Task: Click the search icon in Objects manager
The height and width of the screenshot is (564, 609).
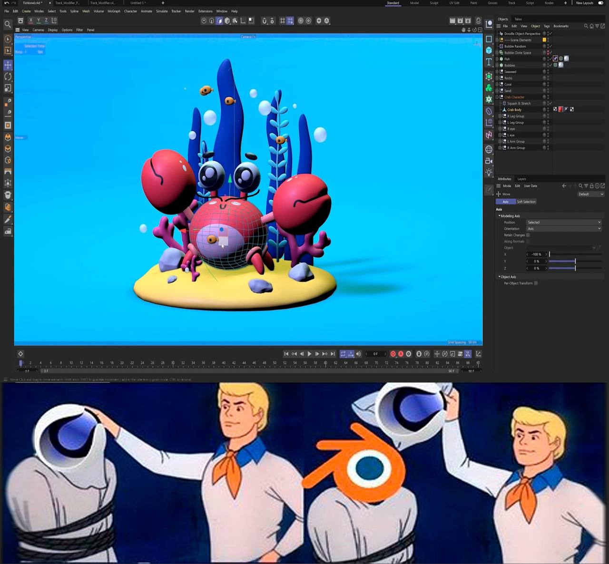Action: click(586, 26)
